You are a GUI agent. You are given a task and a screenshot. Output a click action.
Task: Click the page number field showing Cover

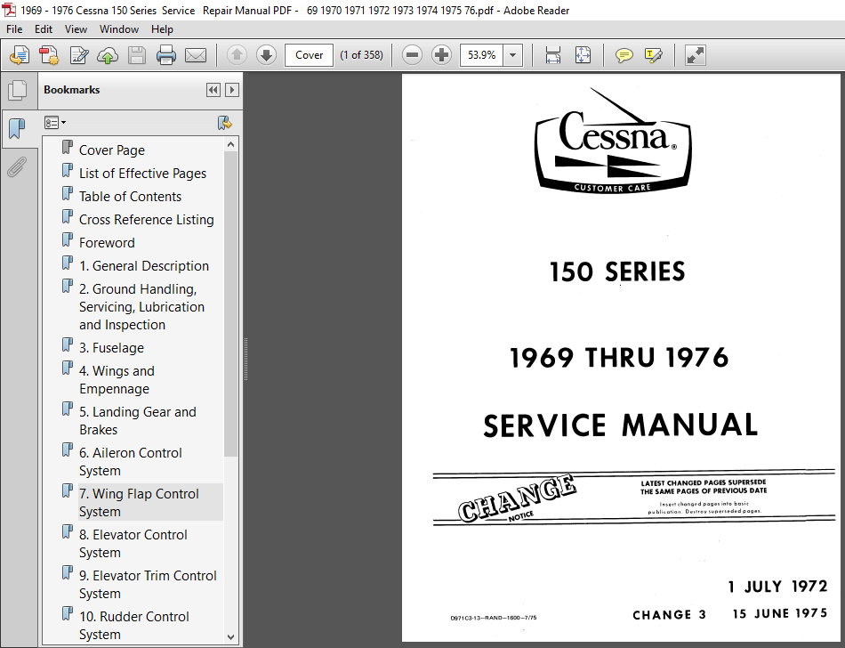[309, 55]
